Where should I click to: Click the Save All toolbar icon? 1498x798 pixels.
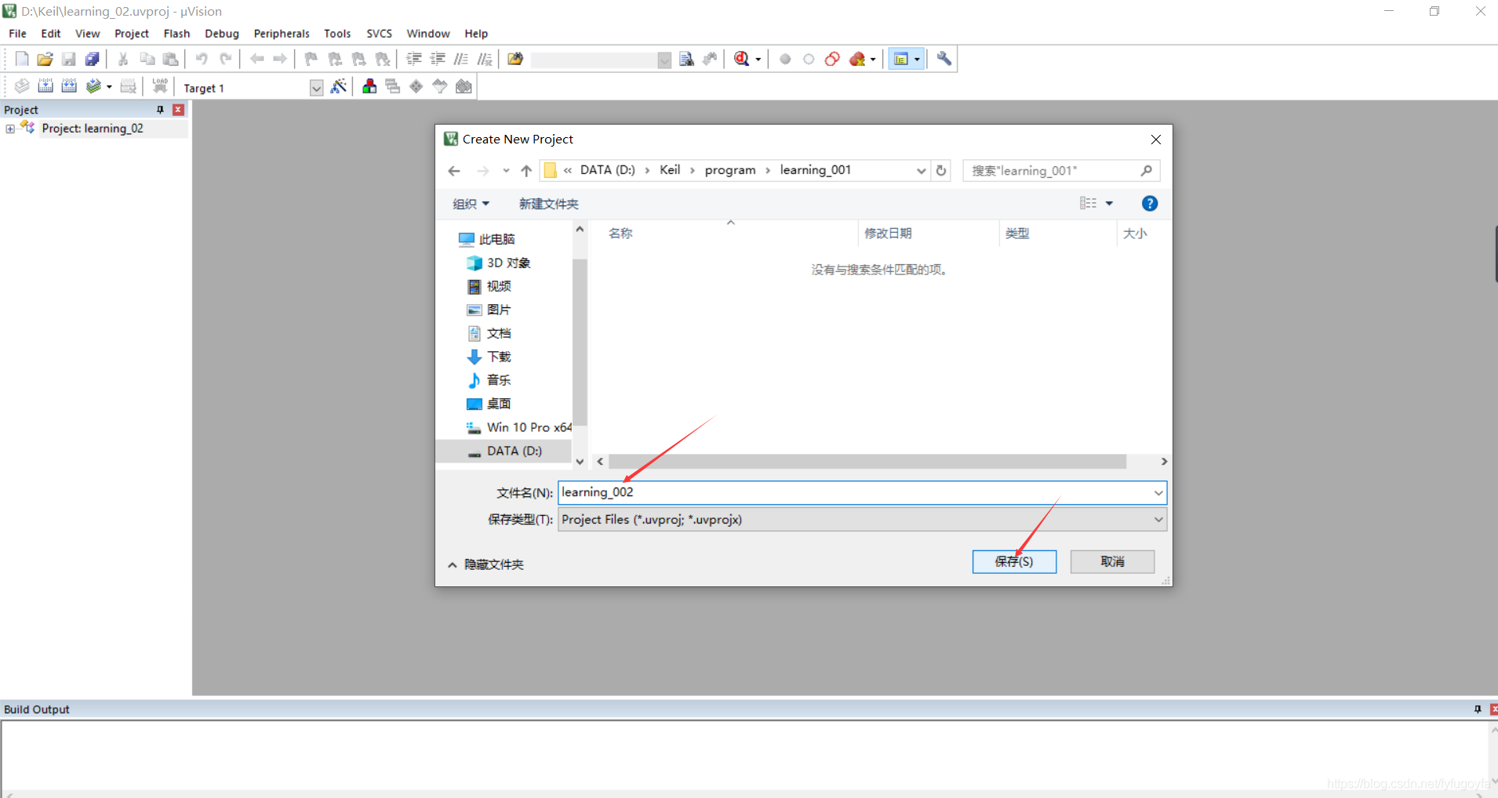click(93, 59)
